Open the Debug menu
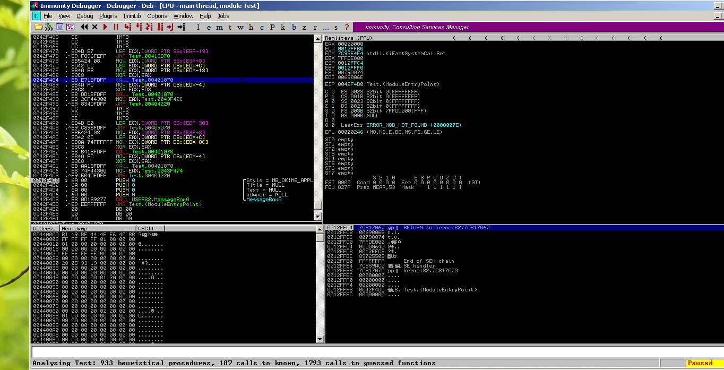724x370 pixels. click(85, 16)
